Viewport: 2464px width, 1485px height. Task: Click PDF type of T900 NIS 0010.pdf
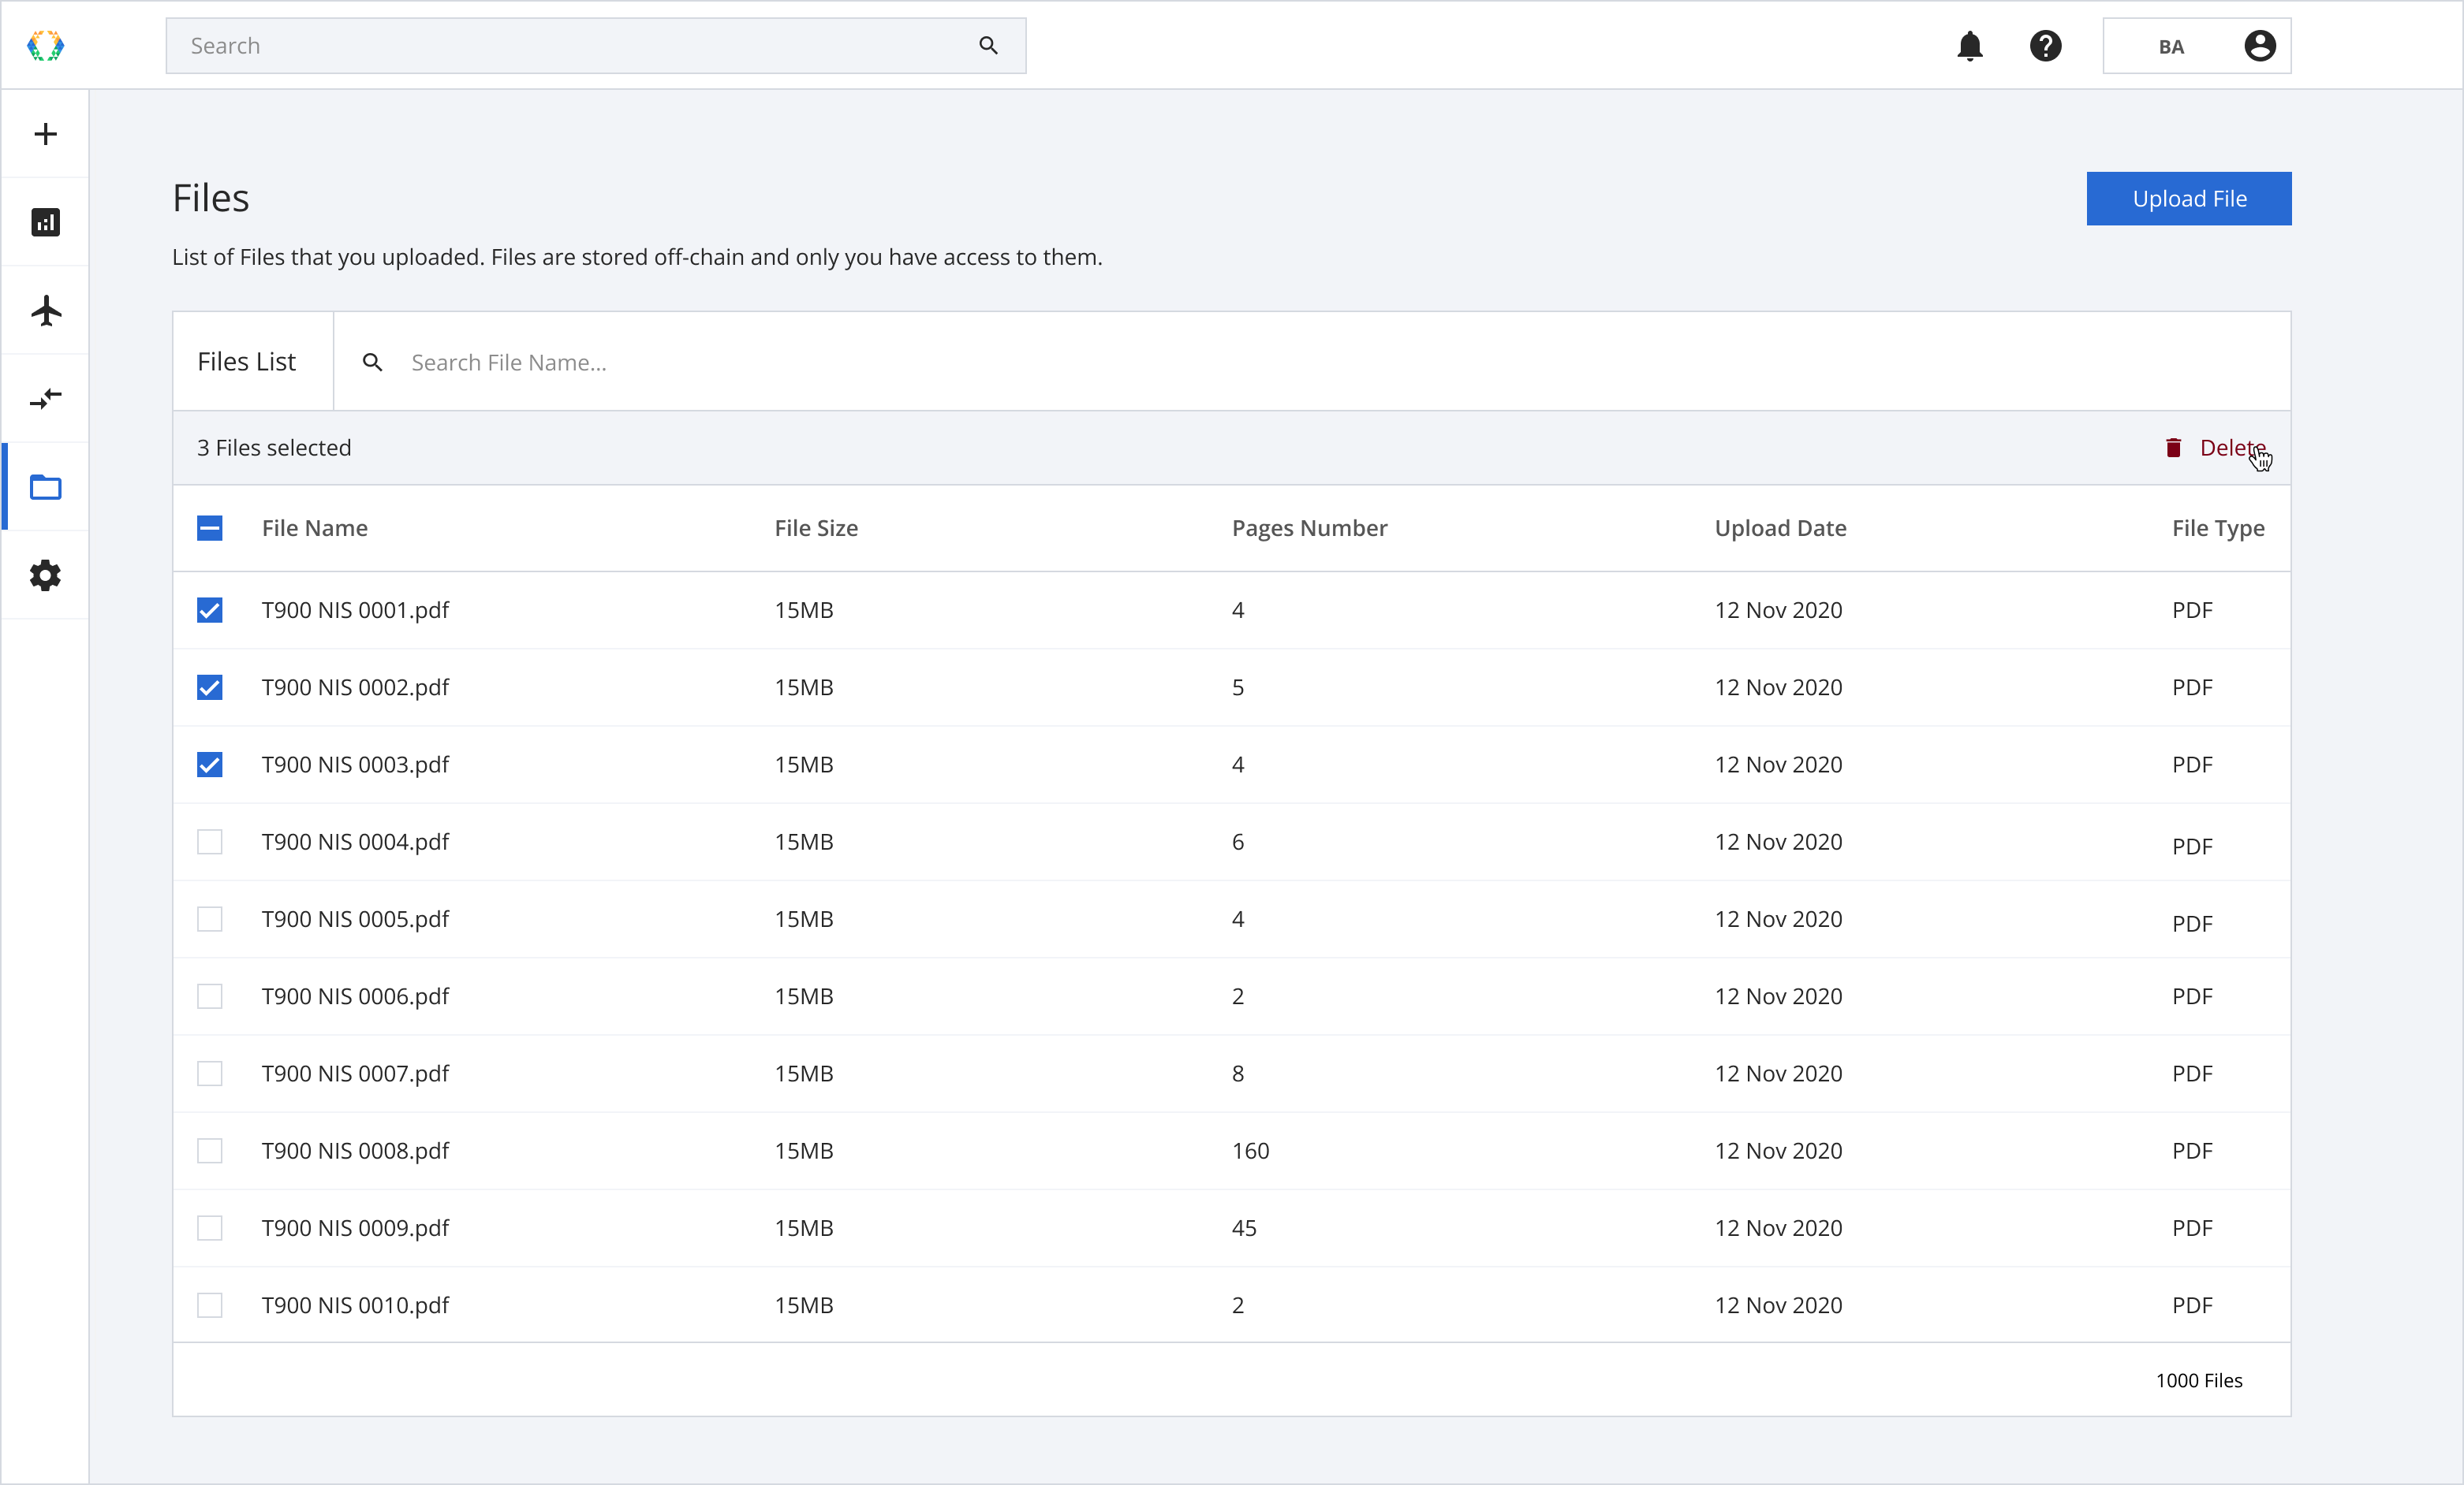coord(2191,1305)
